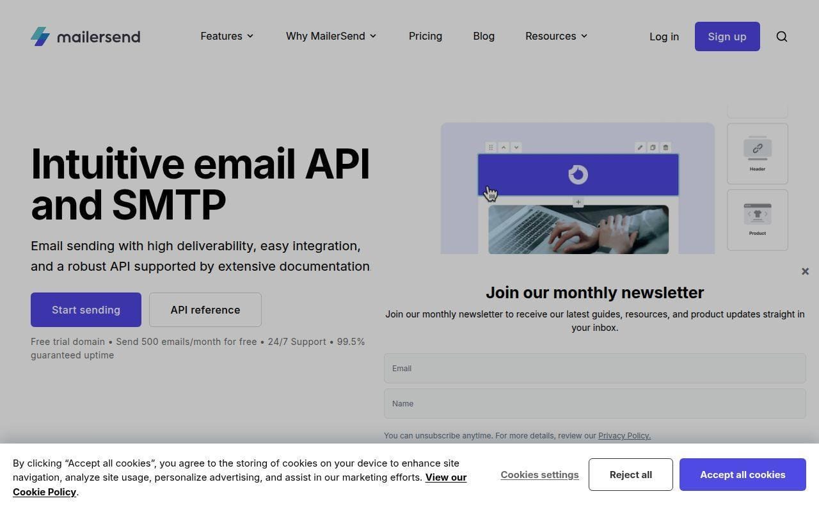The image size is (819, 512).
Task: Click the pencil edit icon on email block
Action: 640,147
